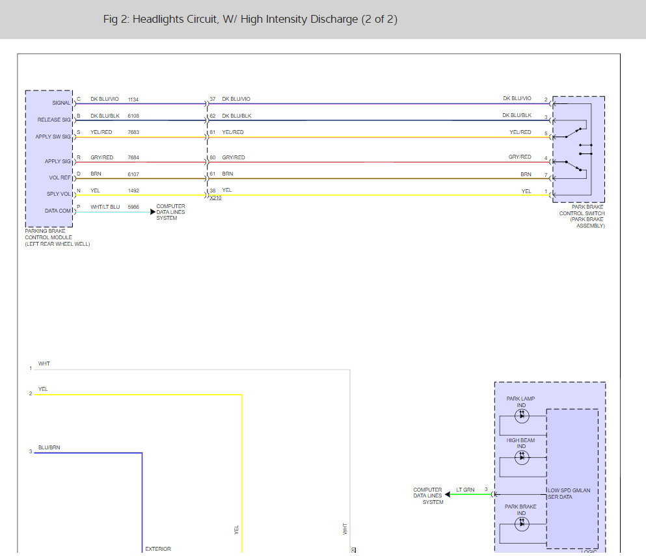Click the X210 connector label

pyautogui.click(x=215, y=198)
